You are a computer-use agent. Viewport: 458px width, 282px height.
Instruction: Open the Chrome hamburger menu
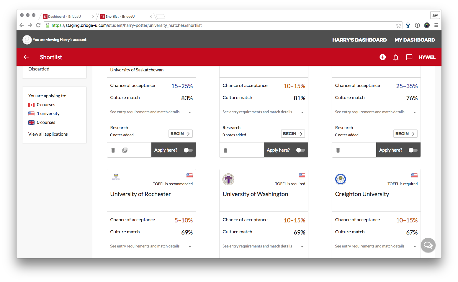436,25
